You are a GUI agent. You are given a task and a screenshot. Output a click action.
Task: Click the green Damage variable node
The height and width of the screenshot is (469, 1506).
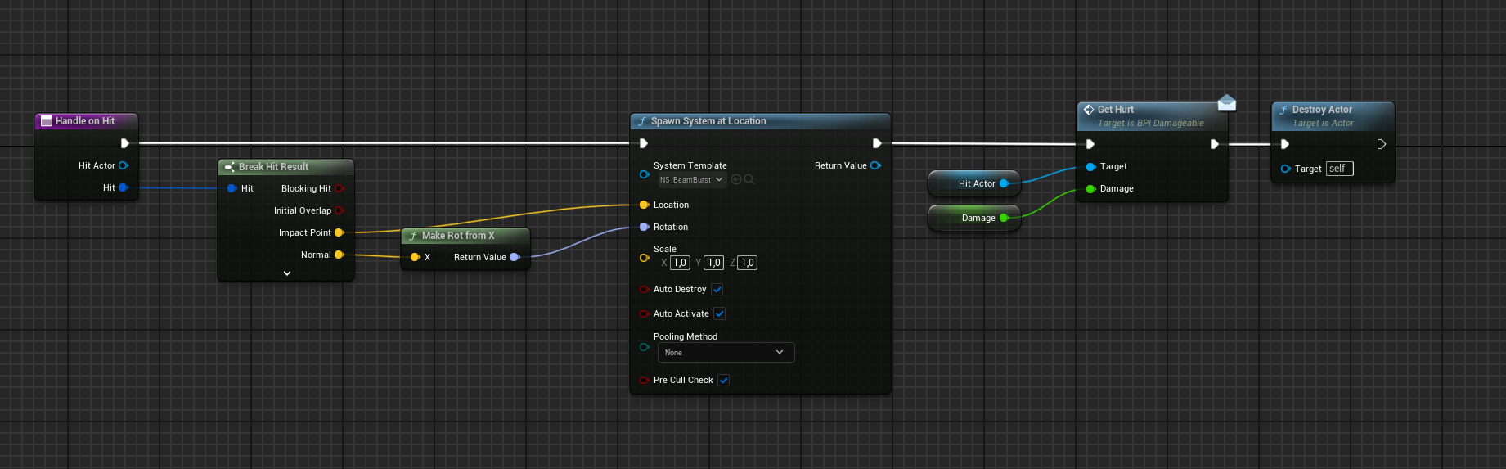click(x=973, y=219)
